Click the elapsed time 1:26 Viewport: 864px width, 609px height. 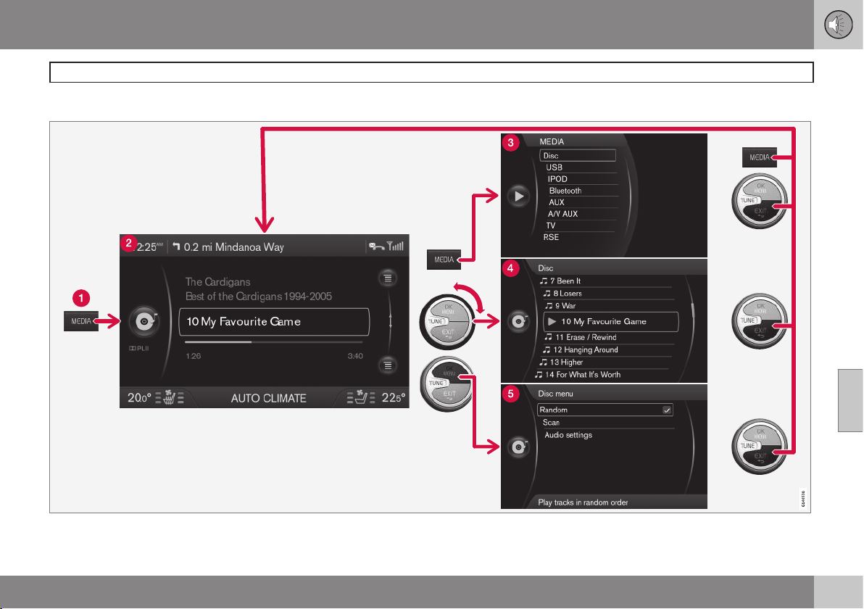(x=194, y=356)
